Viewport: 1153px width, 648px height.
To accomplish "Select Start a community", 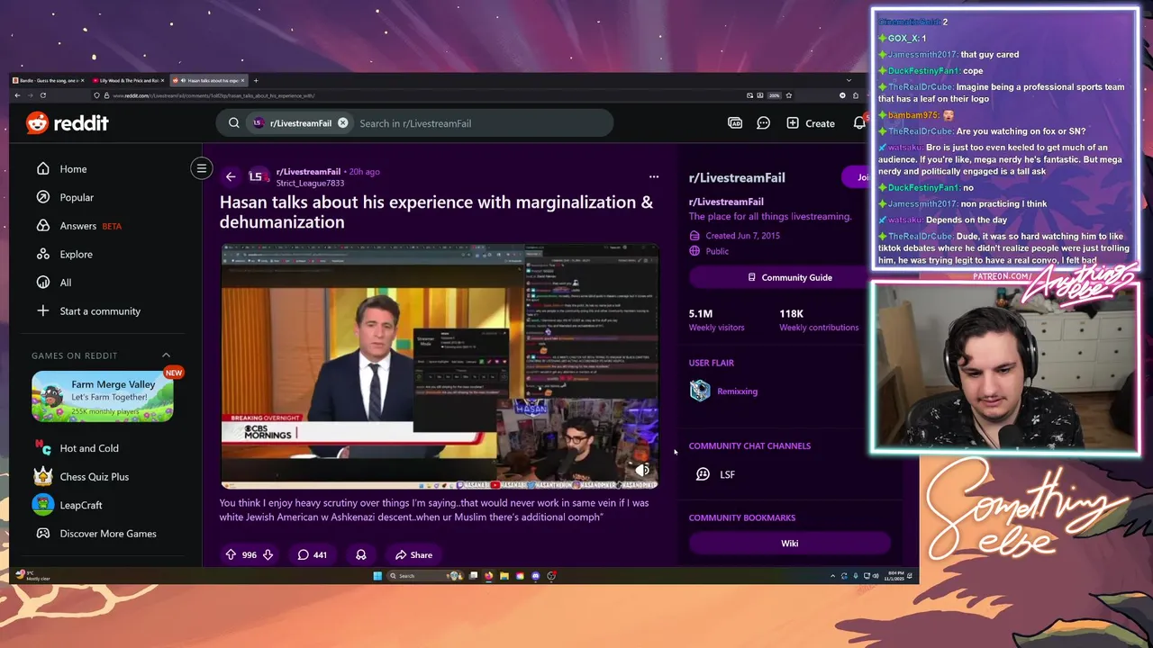I will pyautogui.click(x=101, y=310).
